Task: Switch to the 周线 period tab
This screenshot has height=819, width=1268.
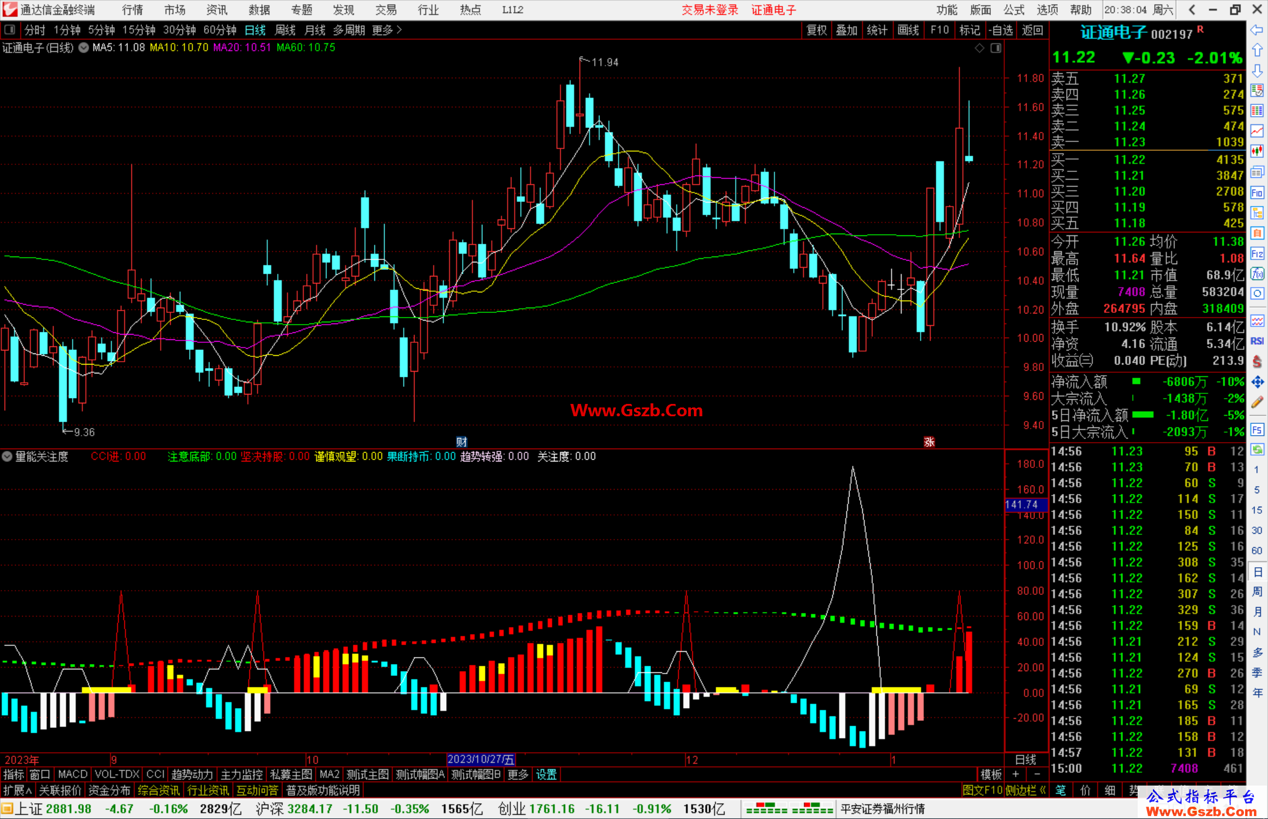Action: [x=285, y=30]
